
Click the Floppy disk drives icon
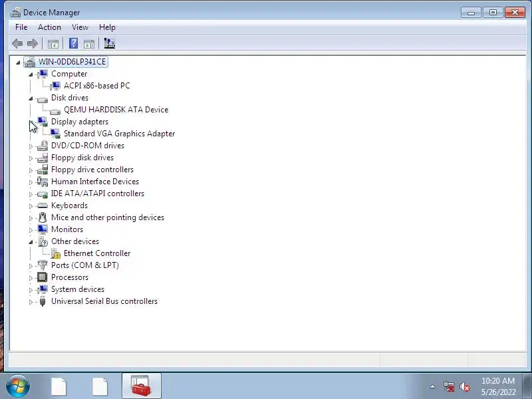[x=43, y=158]
